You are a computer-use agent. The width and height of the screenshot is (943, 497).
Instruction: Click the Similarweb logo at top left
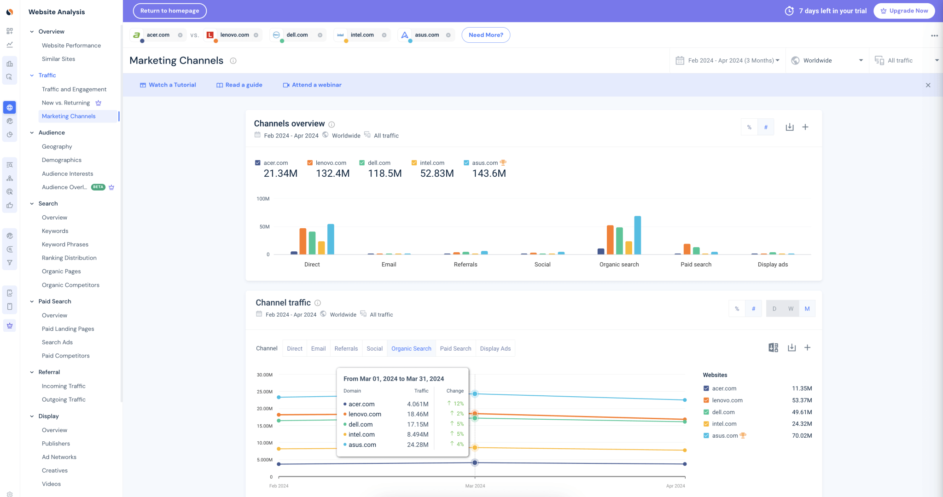point(10,12)
